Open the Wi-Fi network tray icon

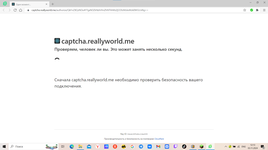(x=239, y=147)
